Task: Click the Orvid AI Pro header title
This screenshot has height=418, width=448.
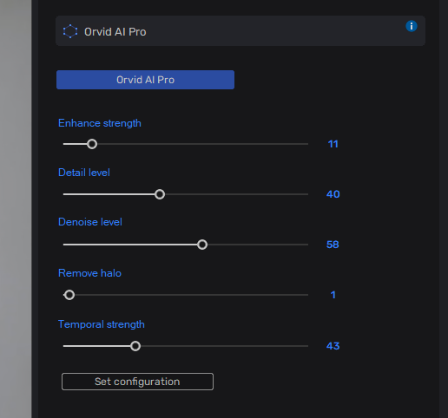Action: tap(115, 32)
